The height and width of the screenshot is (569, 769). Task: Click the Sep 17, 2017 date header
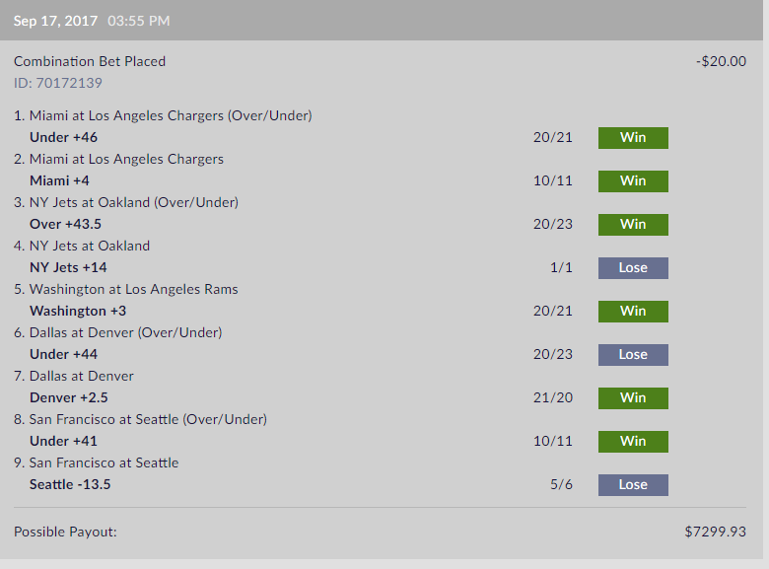click(x=55, y=21)
